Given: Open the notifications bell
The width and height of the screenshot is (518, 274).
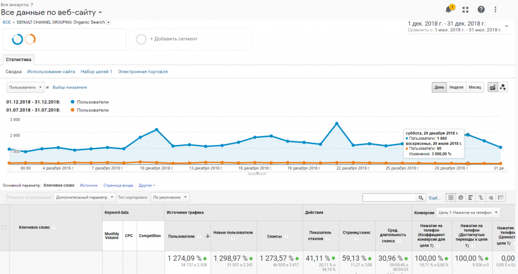Looking at the screenshot, I should click(x=448, y=9).
